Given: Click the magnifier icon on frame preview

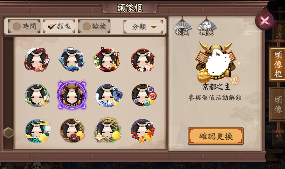Looking at the screenshot, I should tap(234, 80).
